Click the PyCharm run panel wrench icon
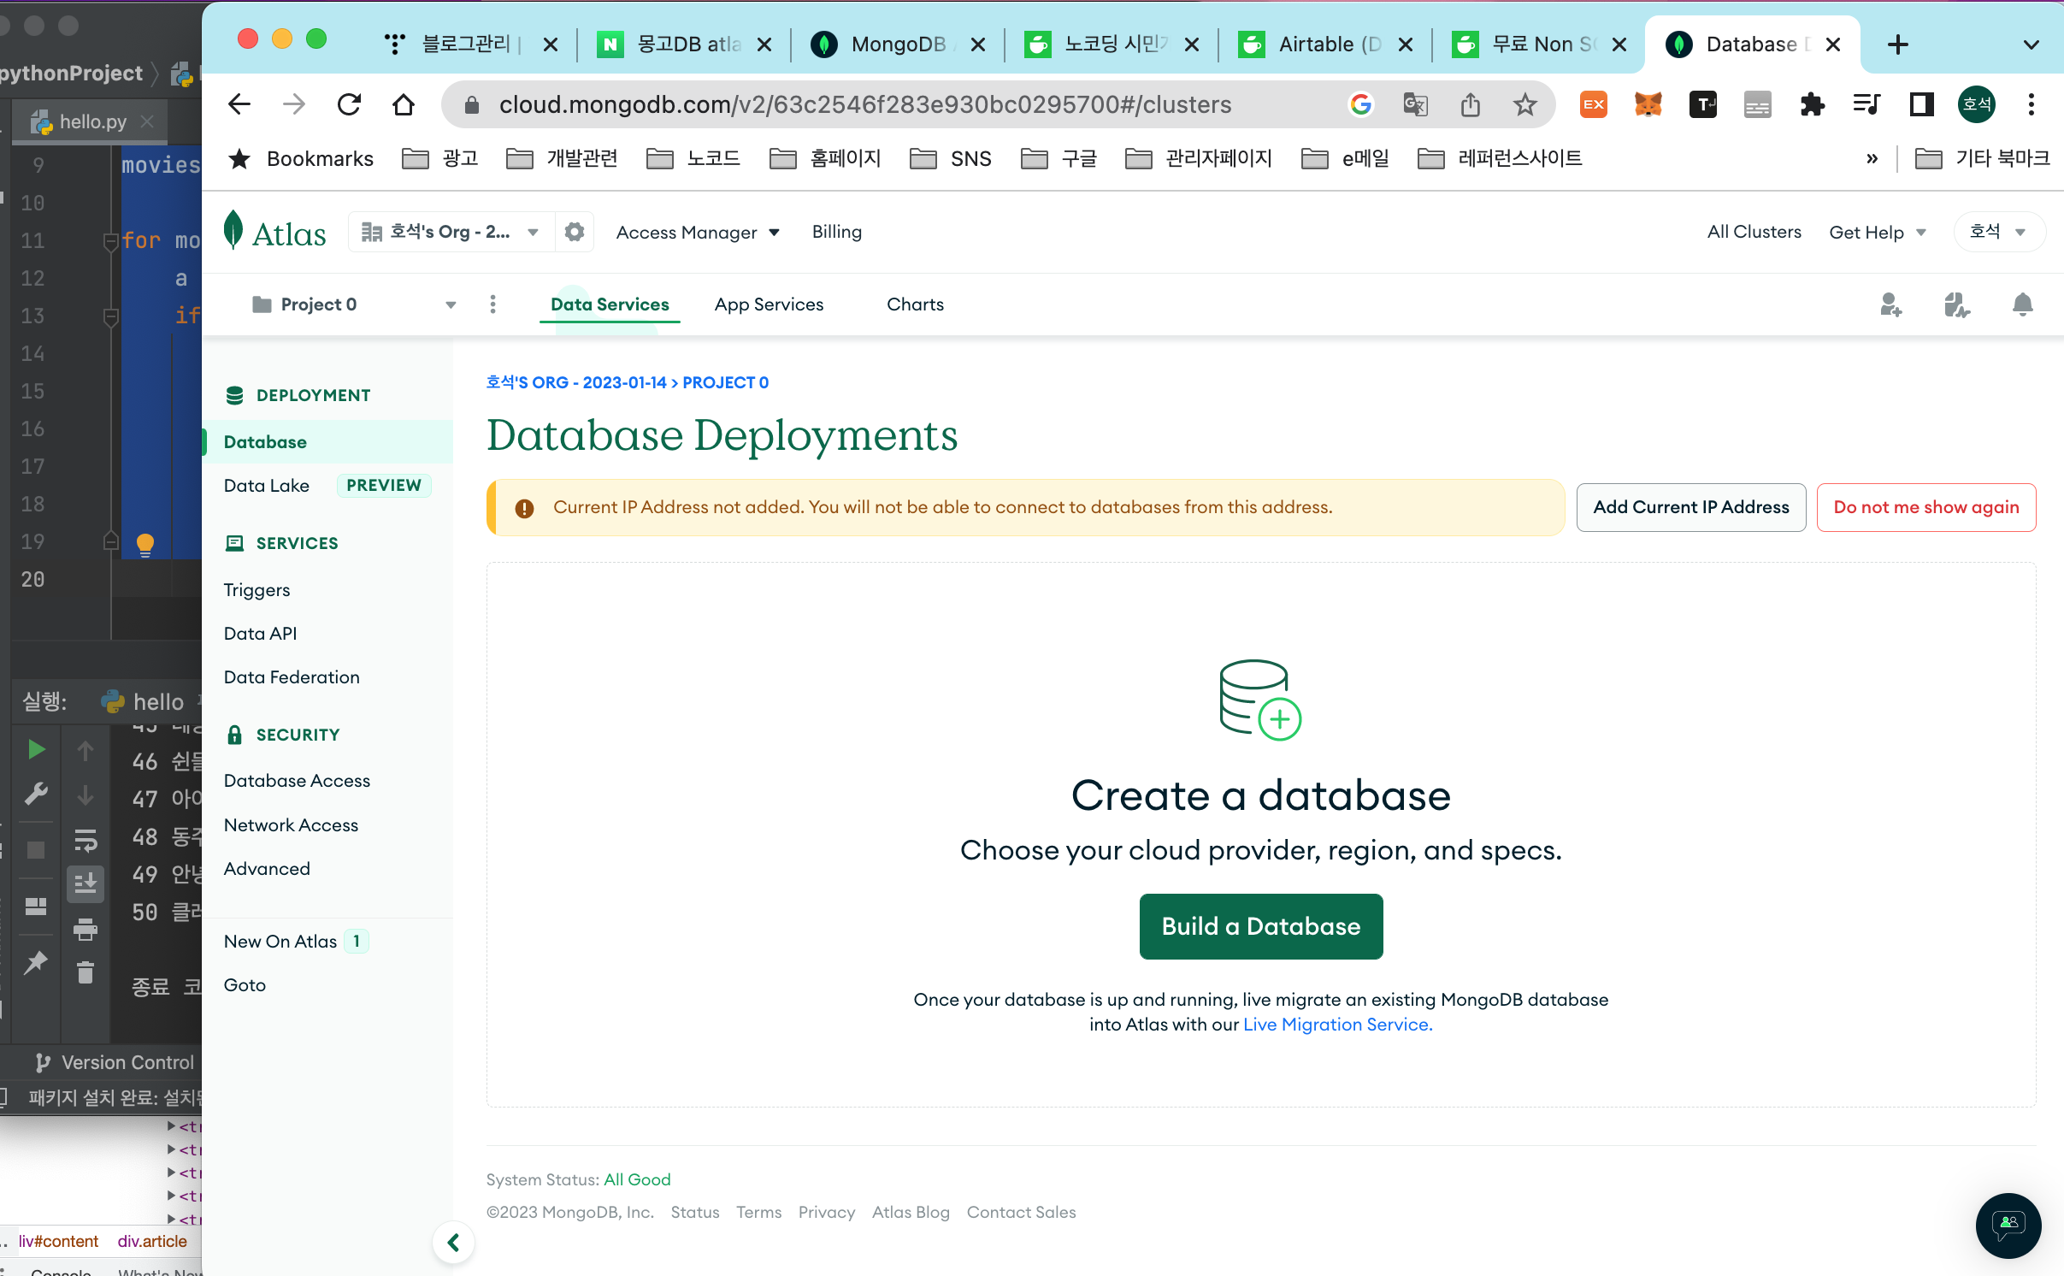The width and height of the screenshot is (2064, 1276). (36, 795)
